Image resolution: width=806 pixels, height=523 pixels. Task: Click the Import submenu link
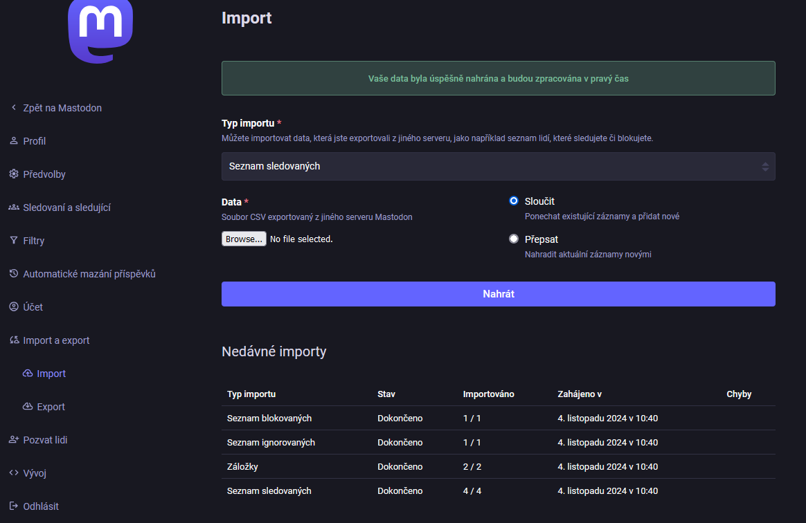(x=51, y=374)
